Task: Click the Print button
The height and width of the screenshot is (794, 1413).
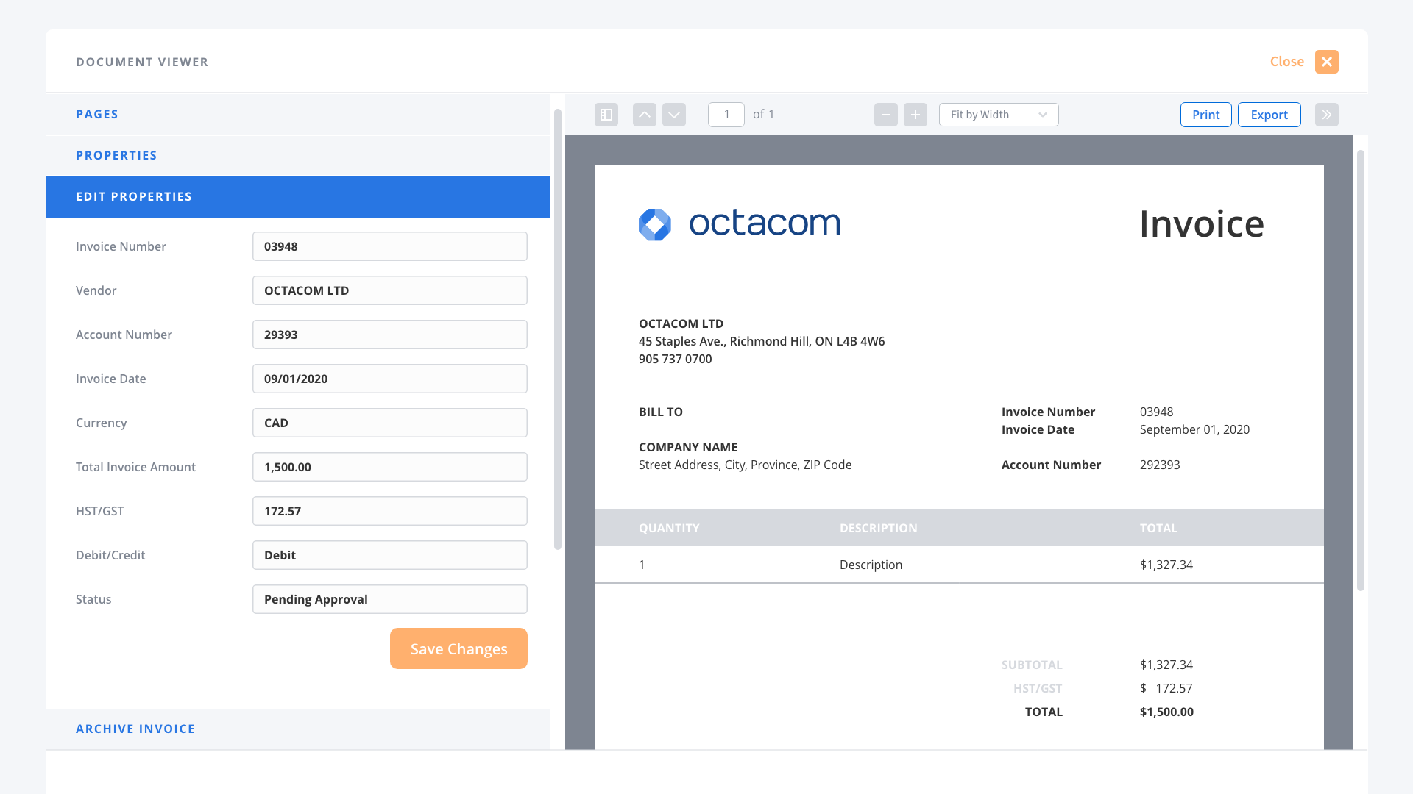Action: (1205, 115)
